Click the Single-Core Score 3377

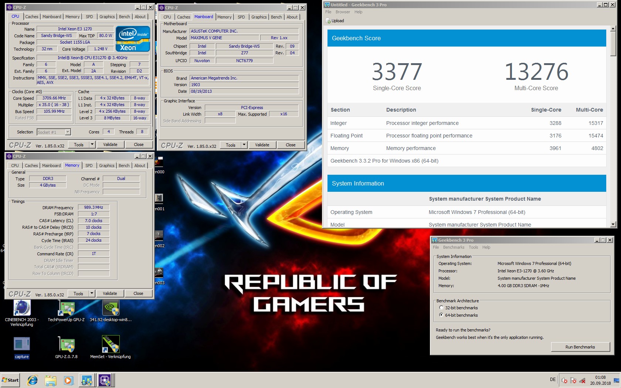click(397, 72)
